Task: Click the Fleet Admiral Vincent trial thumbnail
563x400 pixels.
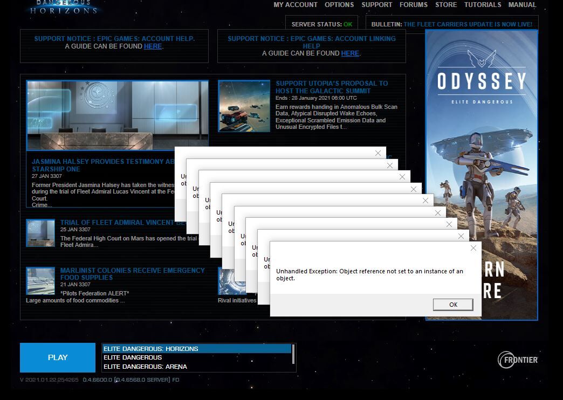Action: 40,233
